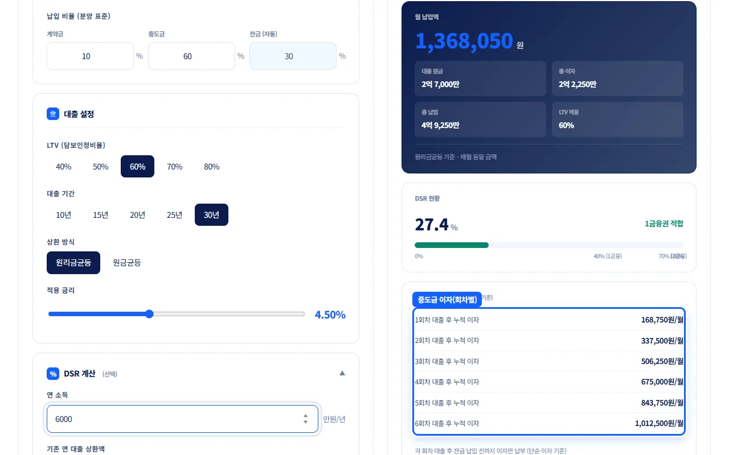Image resolution: width=729 pixels, height=455 pixels.
Task: Click the 중도금 percentage input
Action: [191, 56]
